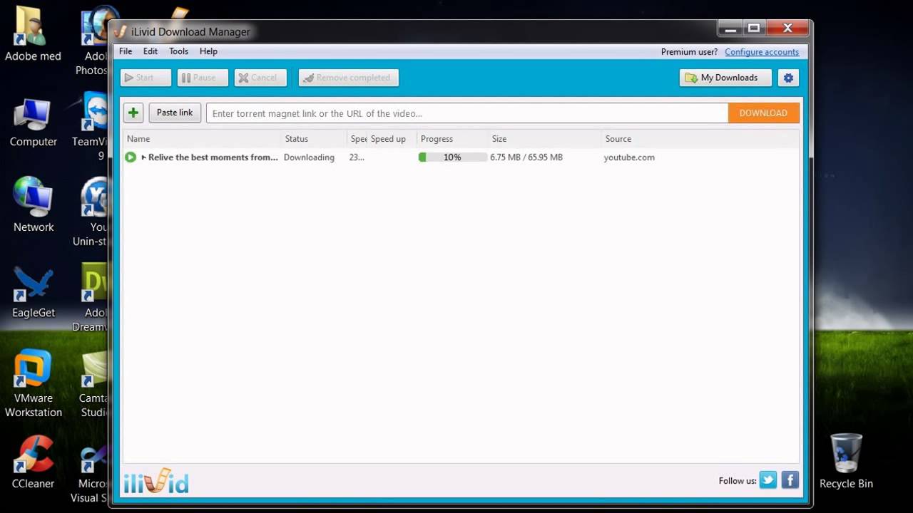The image size is (913, 513).
Task: Sort by the Speed up column header
Action: (x=392, y=139)
